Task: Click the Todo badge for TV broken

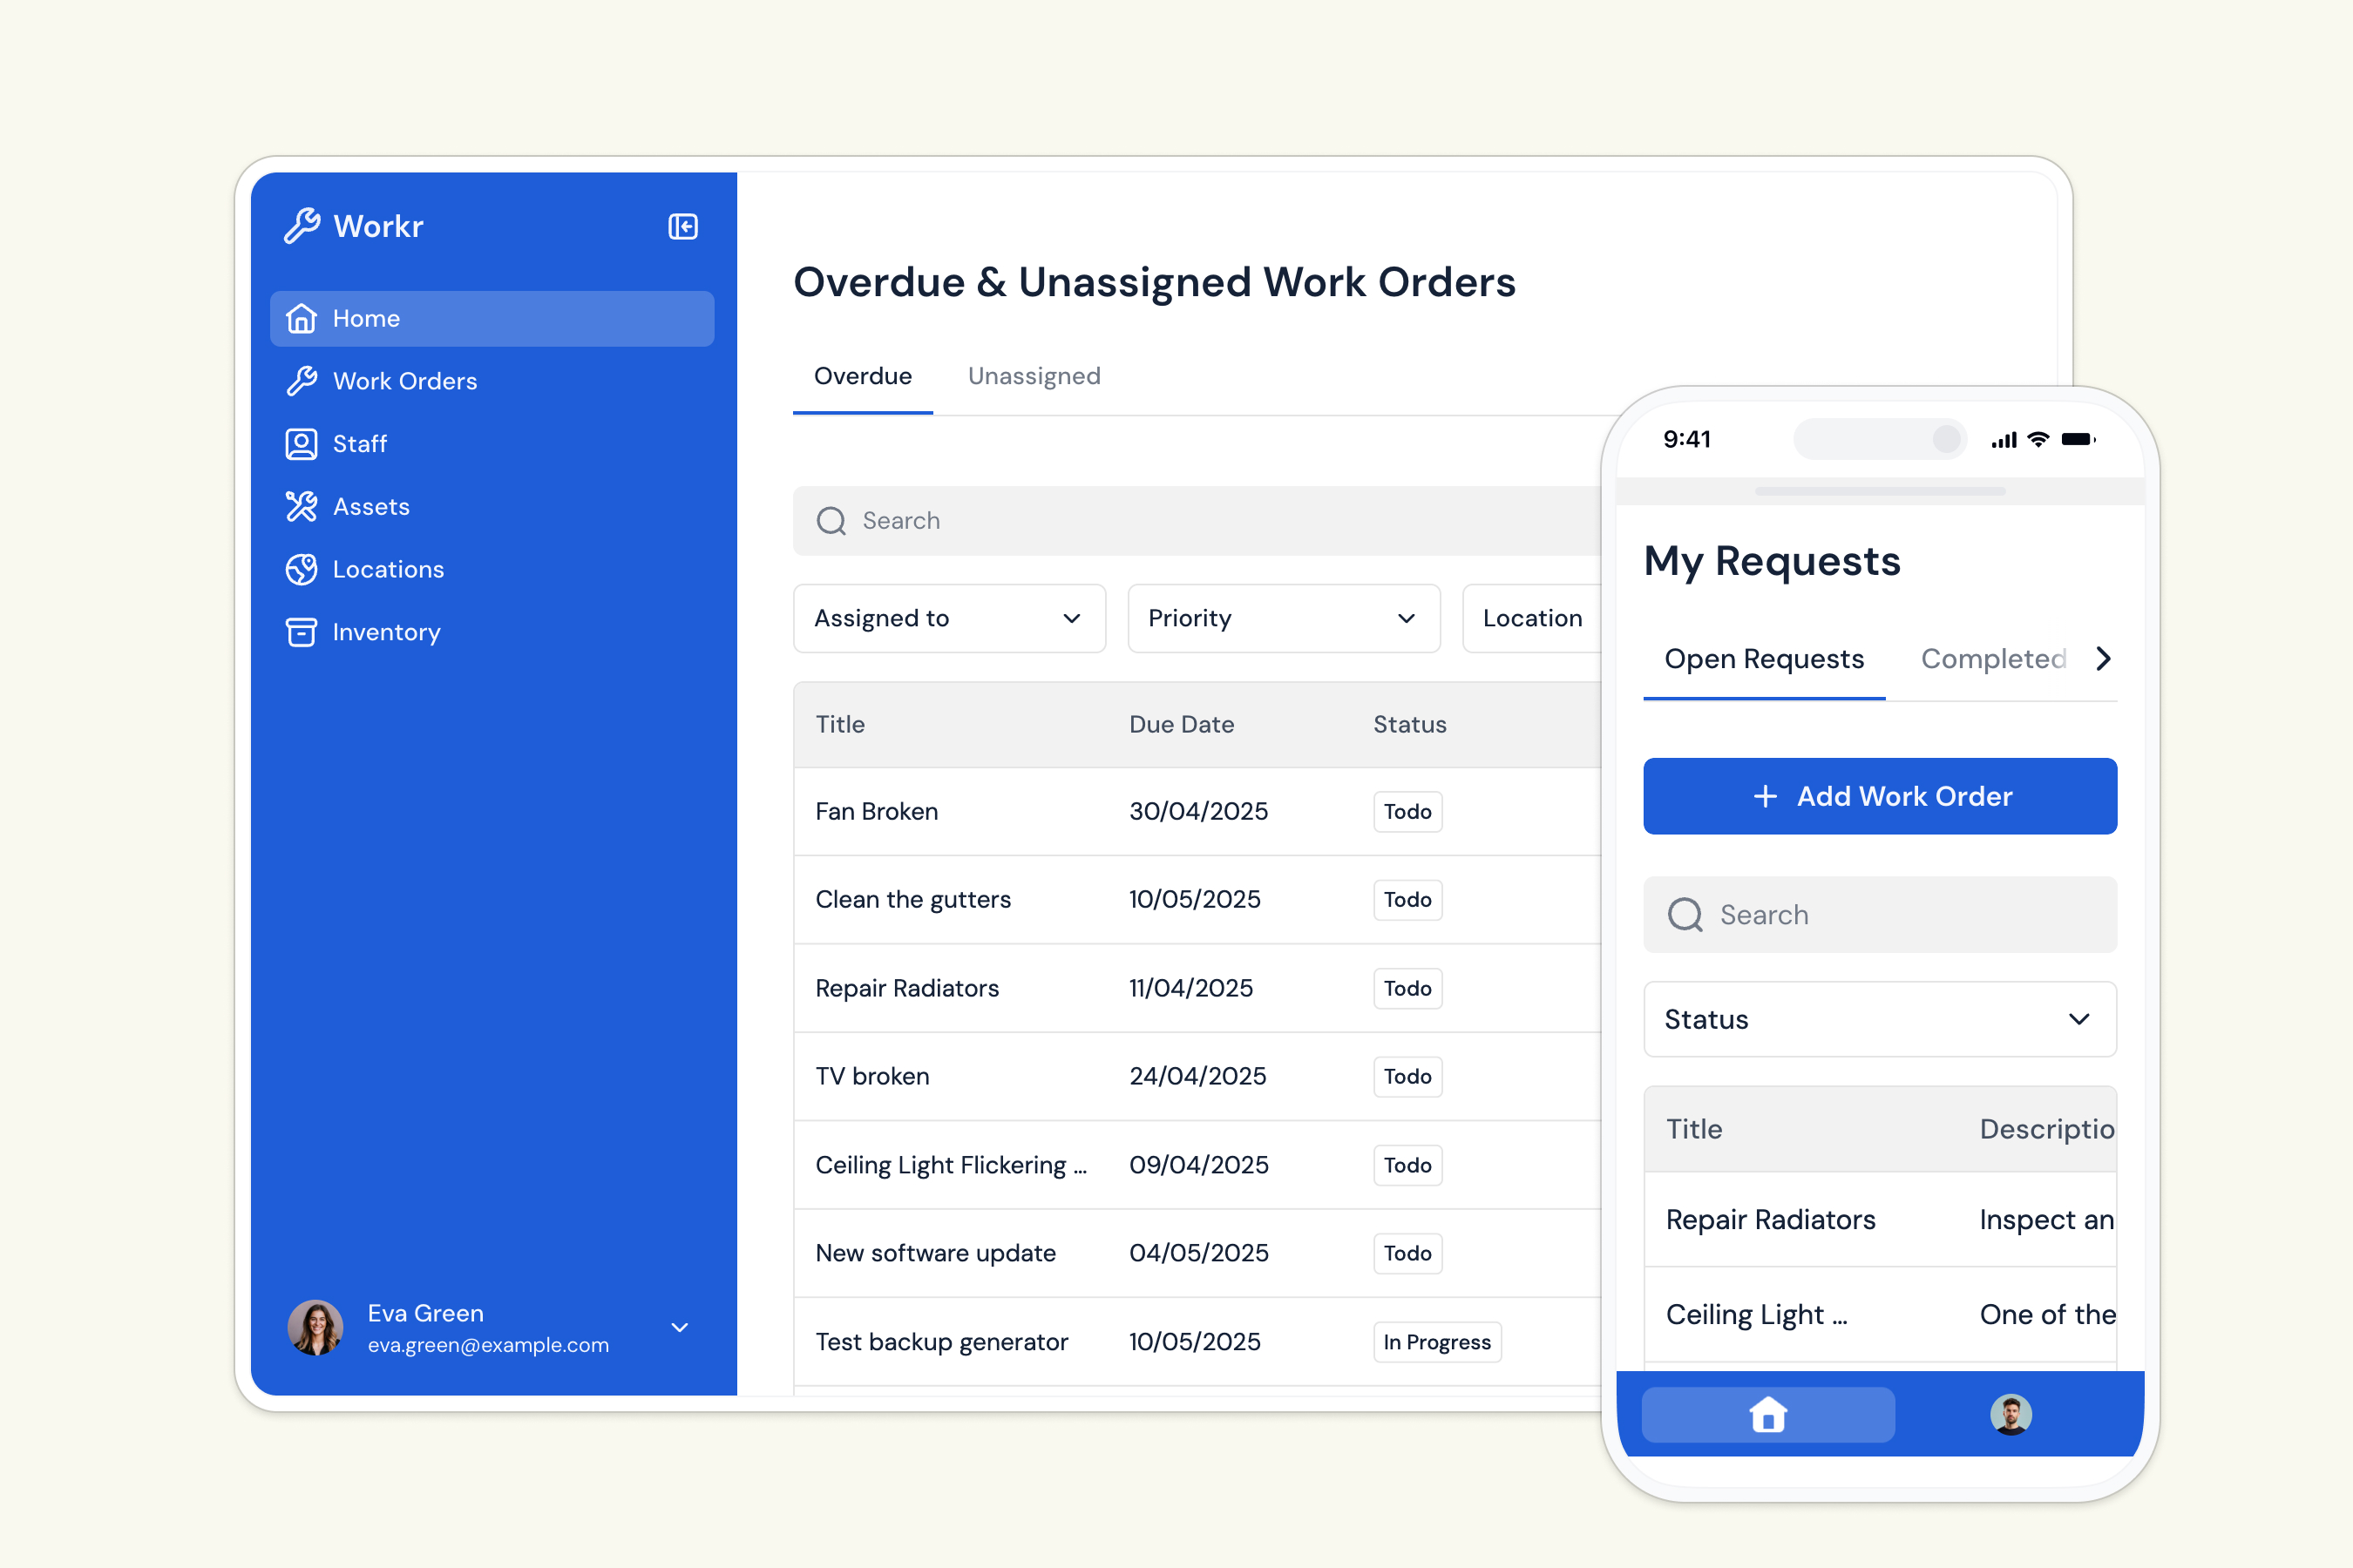Action: (x=1407, y=1077)
